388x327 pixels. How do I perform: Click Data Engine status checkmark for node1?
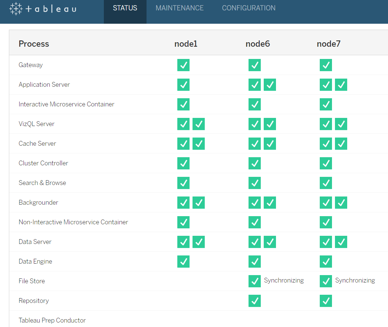point(183,261)
